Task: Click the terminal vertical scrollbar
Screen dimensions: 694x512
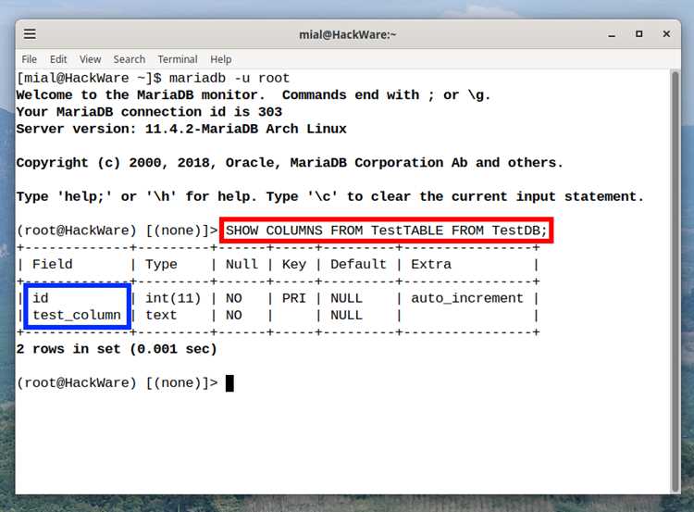Action: [x=675, y=281]
